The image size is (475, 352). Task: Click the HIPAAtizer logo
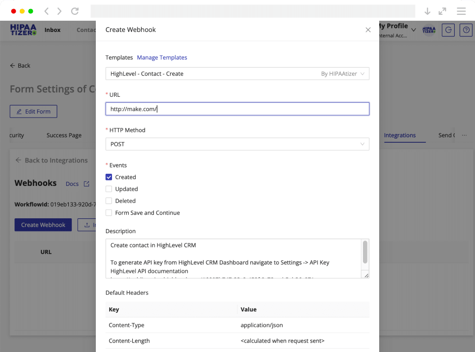(23, 30)
